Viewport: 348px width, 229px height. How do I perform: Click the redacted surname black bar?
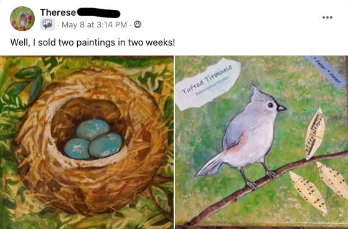[x=99, y=12]
